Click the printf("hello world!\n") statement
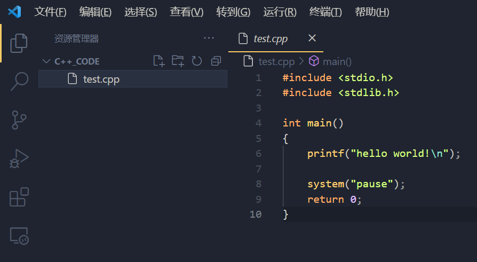Viewport: 477px width, 262px height. pos(384,153)
